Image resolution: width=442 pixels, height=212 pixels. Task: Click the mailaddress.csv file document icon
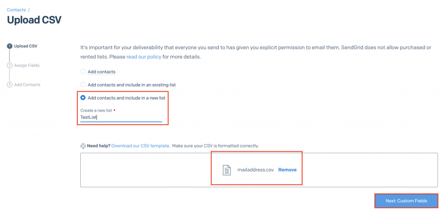pyautogui.click(x=227, y=170)
